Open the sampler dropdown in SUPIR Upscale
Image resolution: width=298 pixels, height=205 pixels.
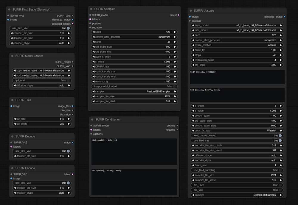point(237,195)
